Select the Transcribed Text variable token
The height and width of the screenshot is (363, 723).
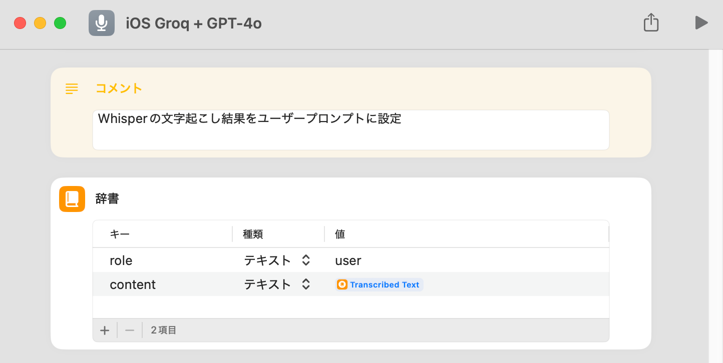pos(380,284)
